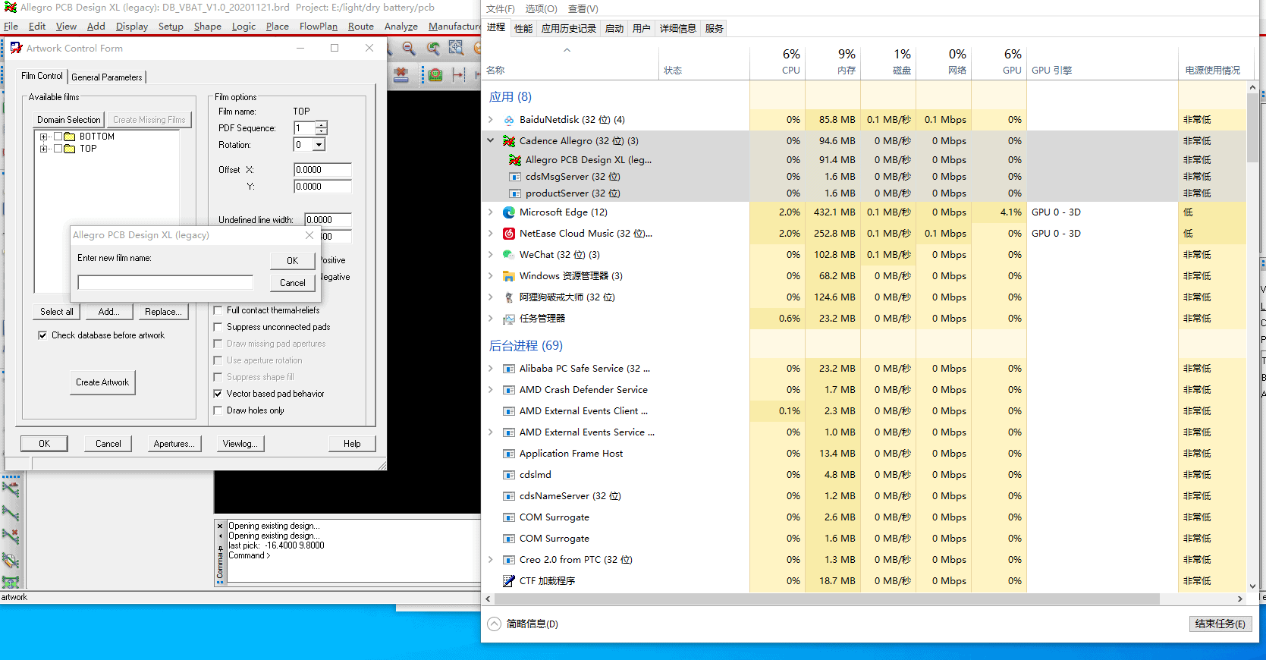Click the Windows 资源管理器 folder icon
The height and width of the screenshot is (660, 1266).
(x=510, y=276)
